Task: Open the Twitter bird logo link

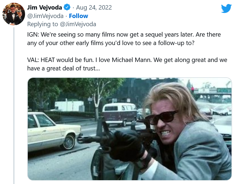Action: [x=226, y=8]
